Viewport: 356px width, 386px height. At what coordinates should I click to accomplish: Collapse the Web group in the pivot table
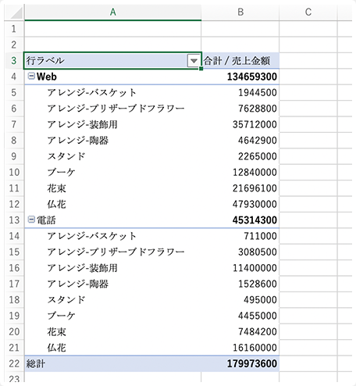[x=31, y=76]
